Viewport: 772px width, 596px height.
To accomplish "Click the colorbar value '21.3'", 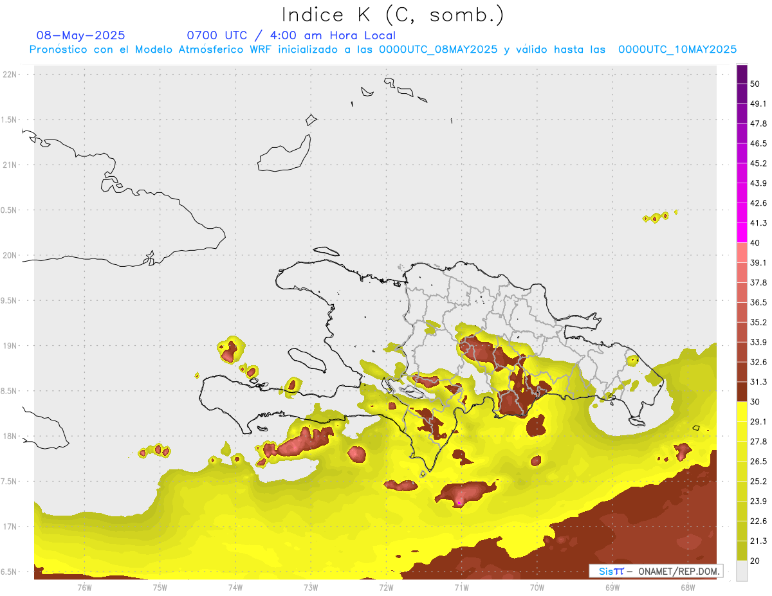I will click(758, 541).
